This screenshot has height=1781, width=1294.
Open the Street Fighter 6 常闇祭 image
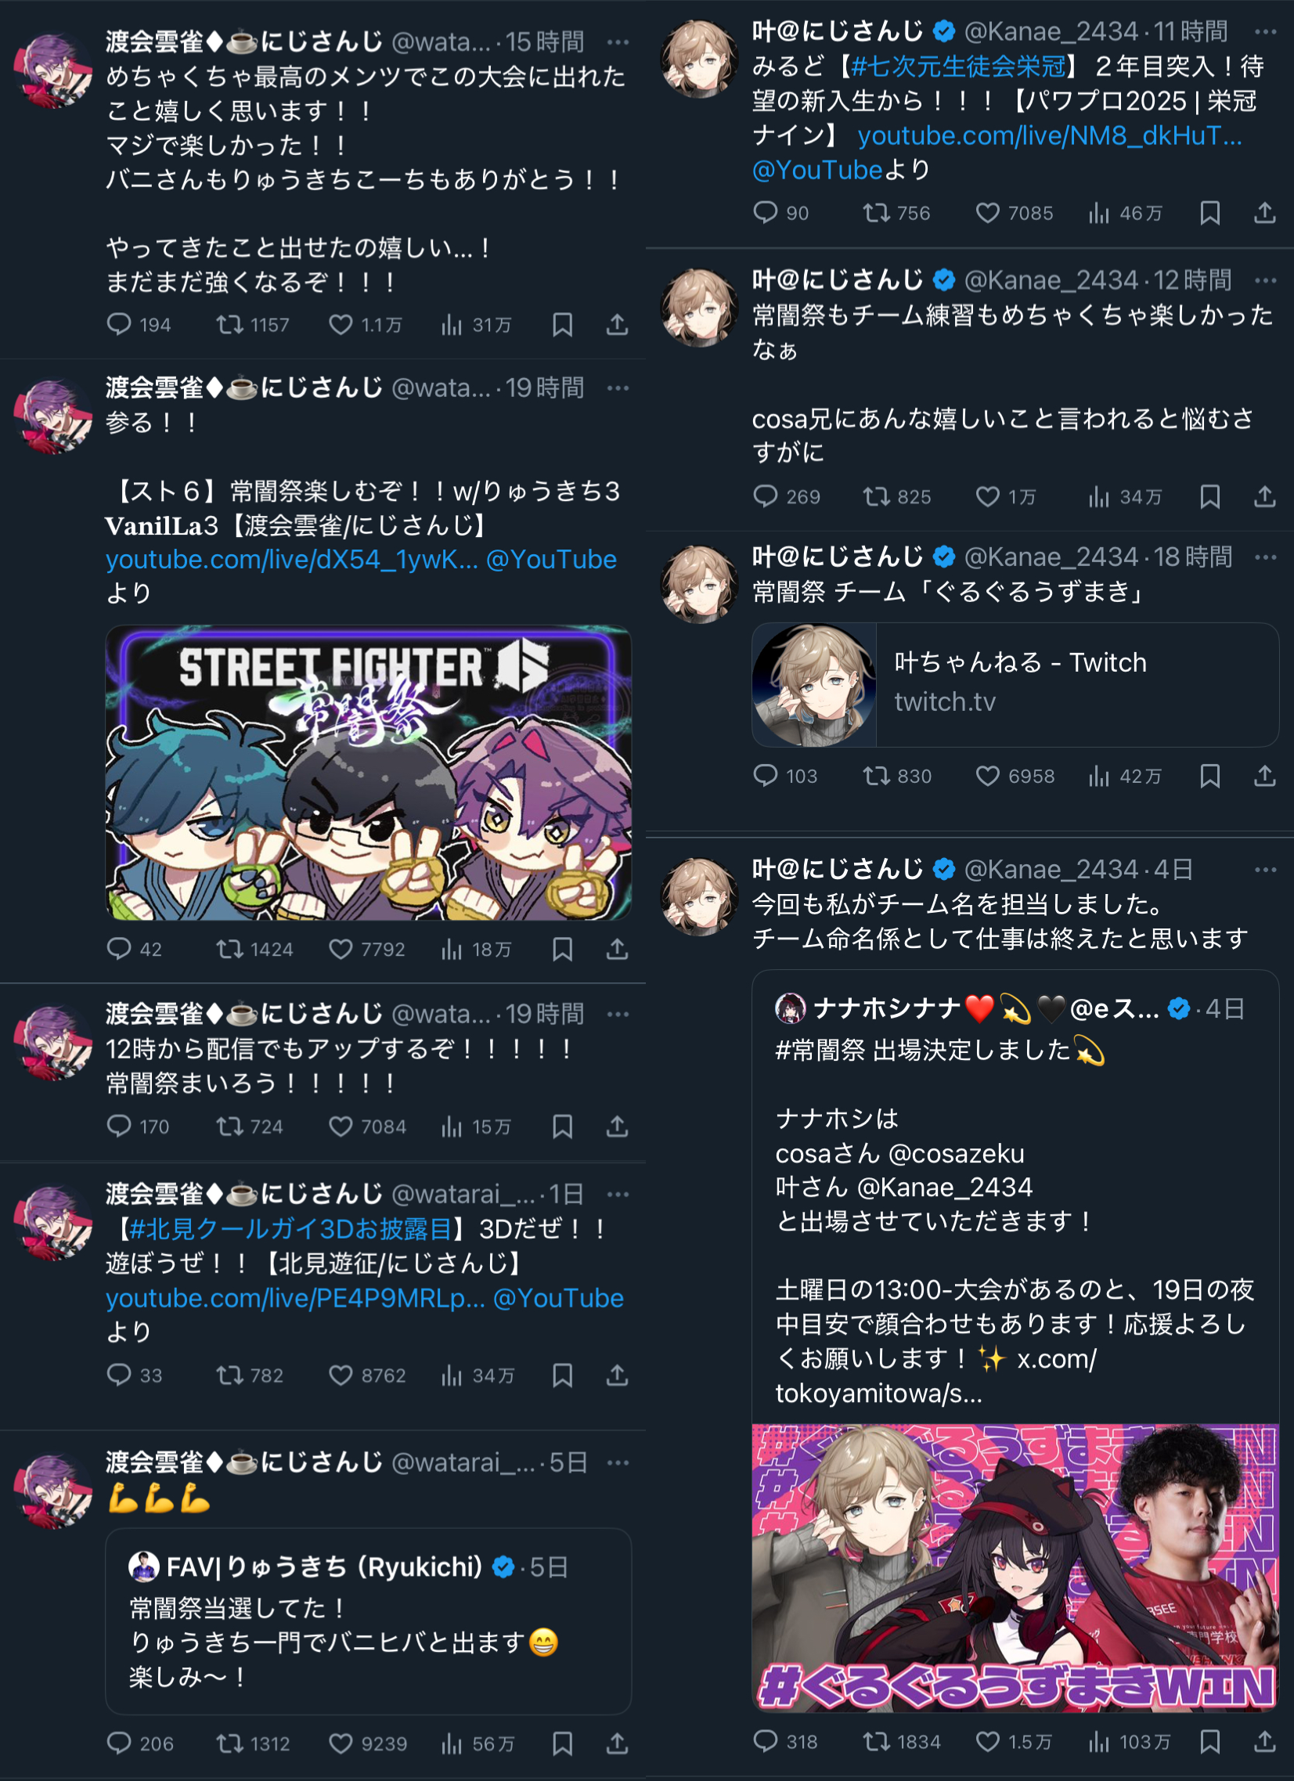(368, 773)
